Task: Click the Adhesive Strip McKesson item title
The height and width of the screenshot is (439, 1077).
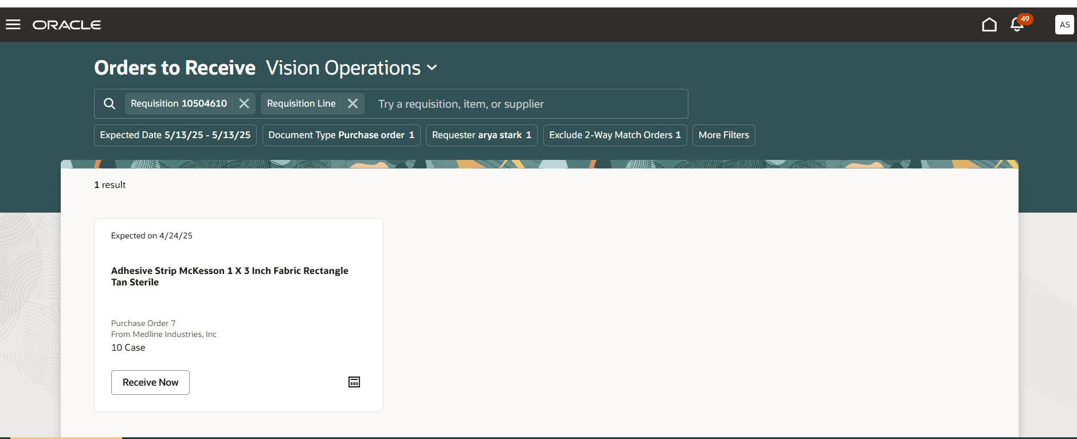Action: click(x=230, y=276)
